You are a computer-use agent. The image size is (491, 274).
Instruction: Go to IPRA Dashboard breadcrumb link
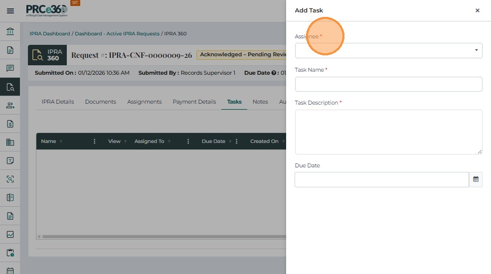50,33
